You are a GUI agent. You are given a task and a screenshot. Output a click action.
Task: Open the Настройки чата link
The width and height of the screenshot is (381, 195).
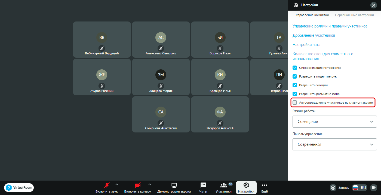[306, 45]
